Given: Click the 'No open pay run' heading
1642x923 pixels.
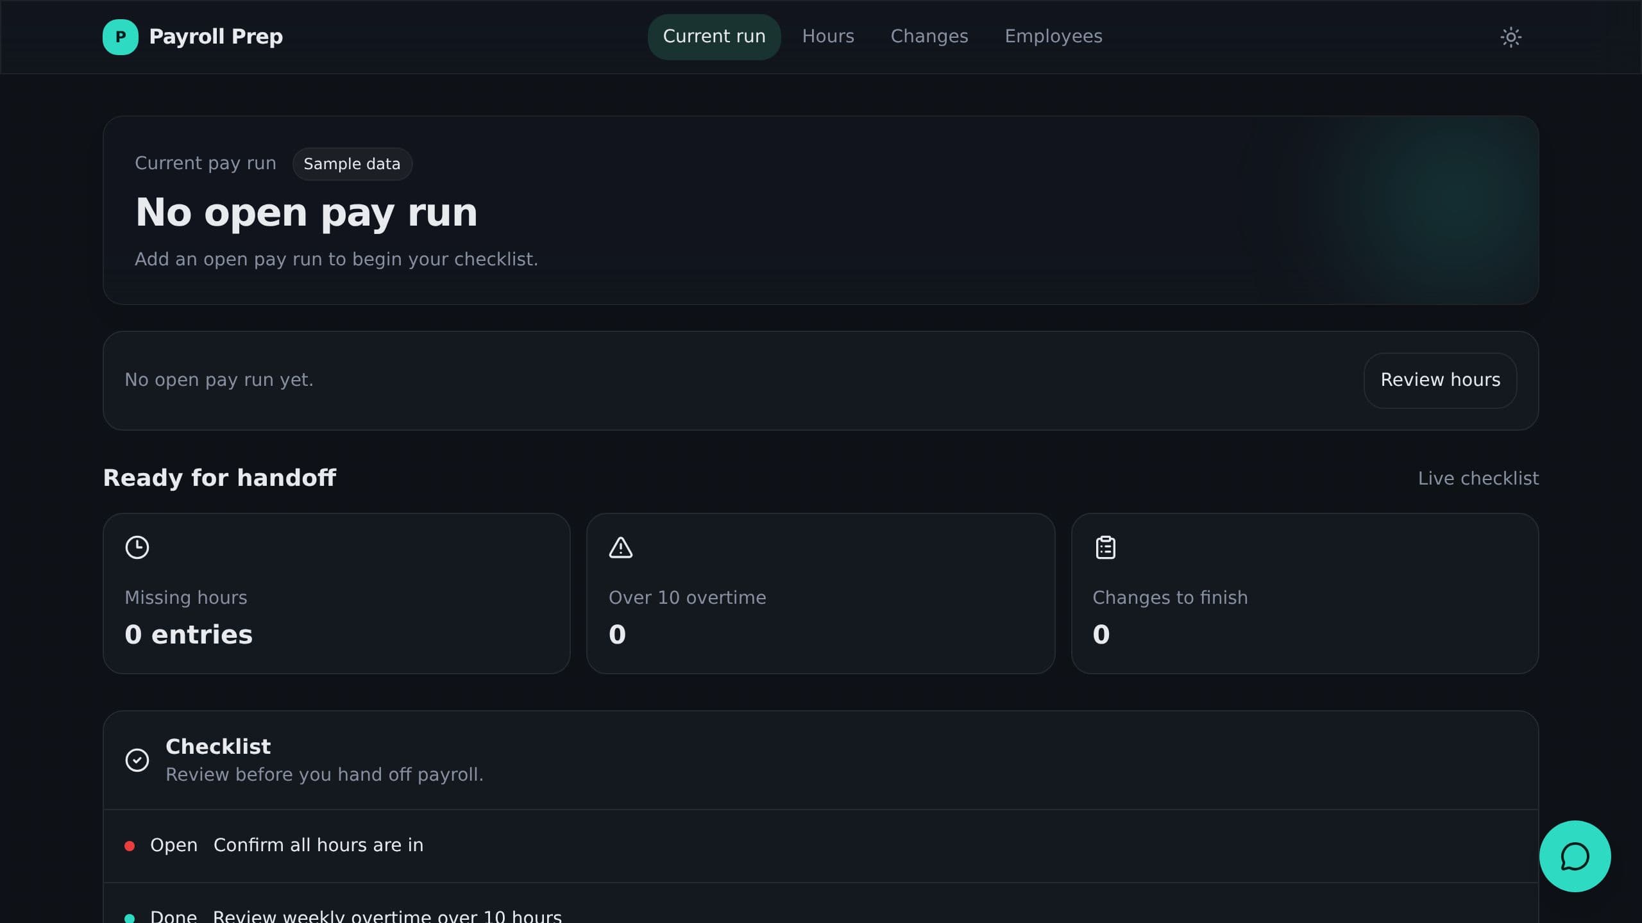Looking at the screenshot, I should [x=306, y=212].
